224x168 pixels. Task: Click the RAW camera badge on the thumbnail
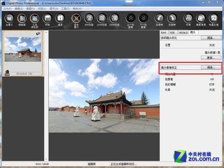pos(7,73)
